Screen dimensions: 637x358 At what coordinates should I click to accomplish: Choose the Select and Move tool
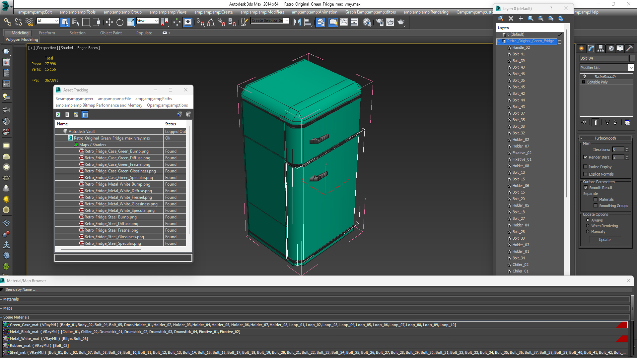point(109,22)
